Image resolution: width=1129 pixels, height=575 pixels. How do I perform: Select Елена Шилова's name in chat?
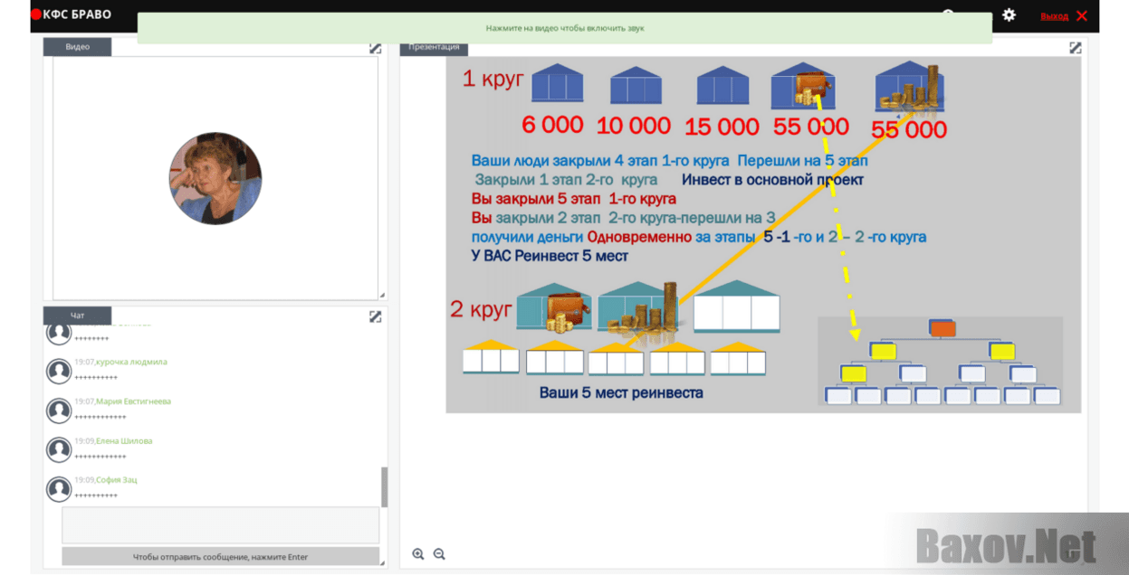124,441
